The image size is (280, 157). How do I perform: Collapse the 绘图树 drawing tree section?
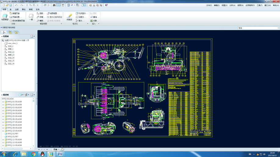pos(2,36)
